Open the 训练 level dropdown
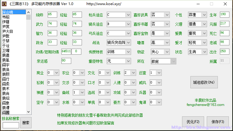The image size is (233, 131). [x=130, y=73]
